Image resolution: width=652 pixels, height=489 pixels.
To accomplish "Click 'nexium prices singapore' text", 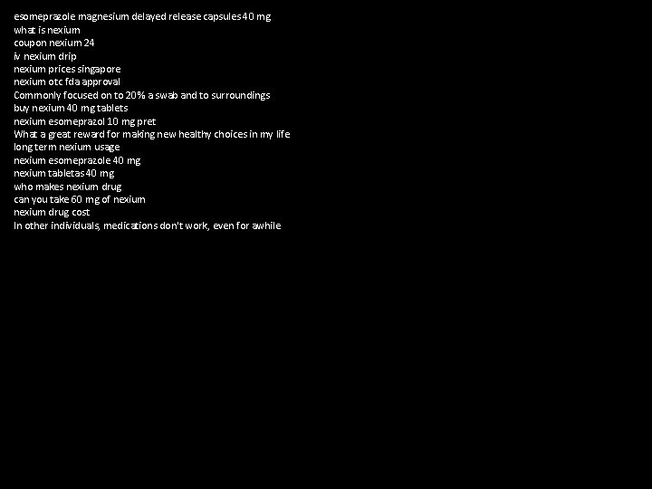I will click(67, 70).
